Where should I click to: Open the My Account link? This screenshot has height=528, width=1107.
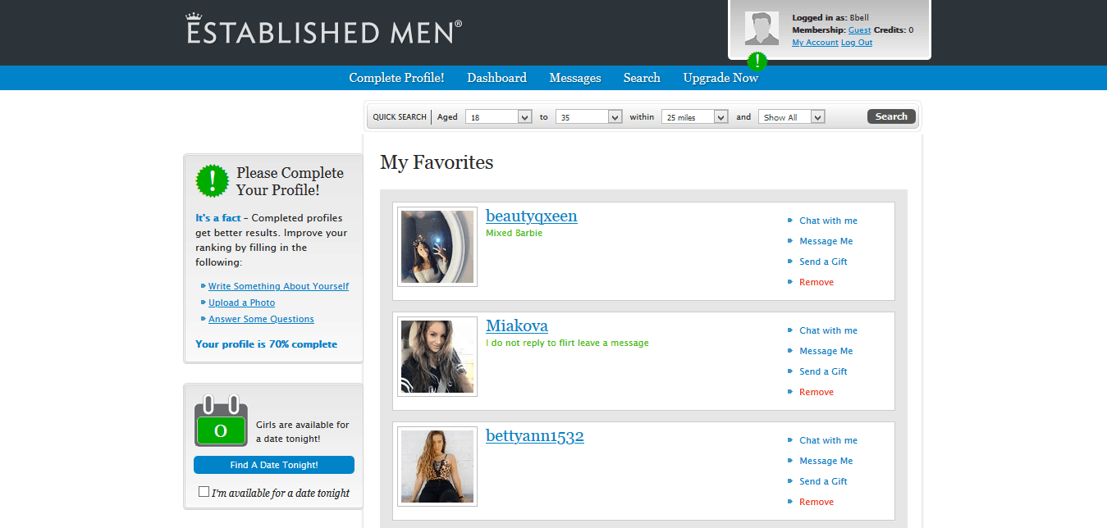point(815,43)
